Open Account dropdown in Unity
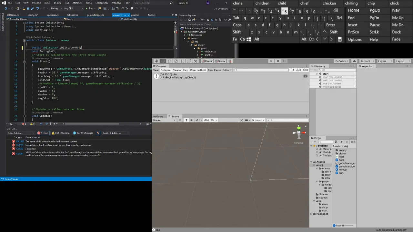 367,61
